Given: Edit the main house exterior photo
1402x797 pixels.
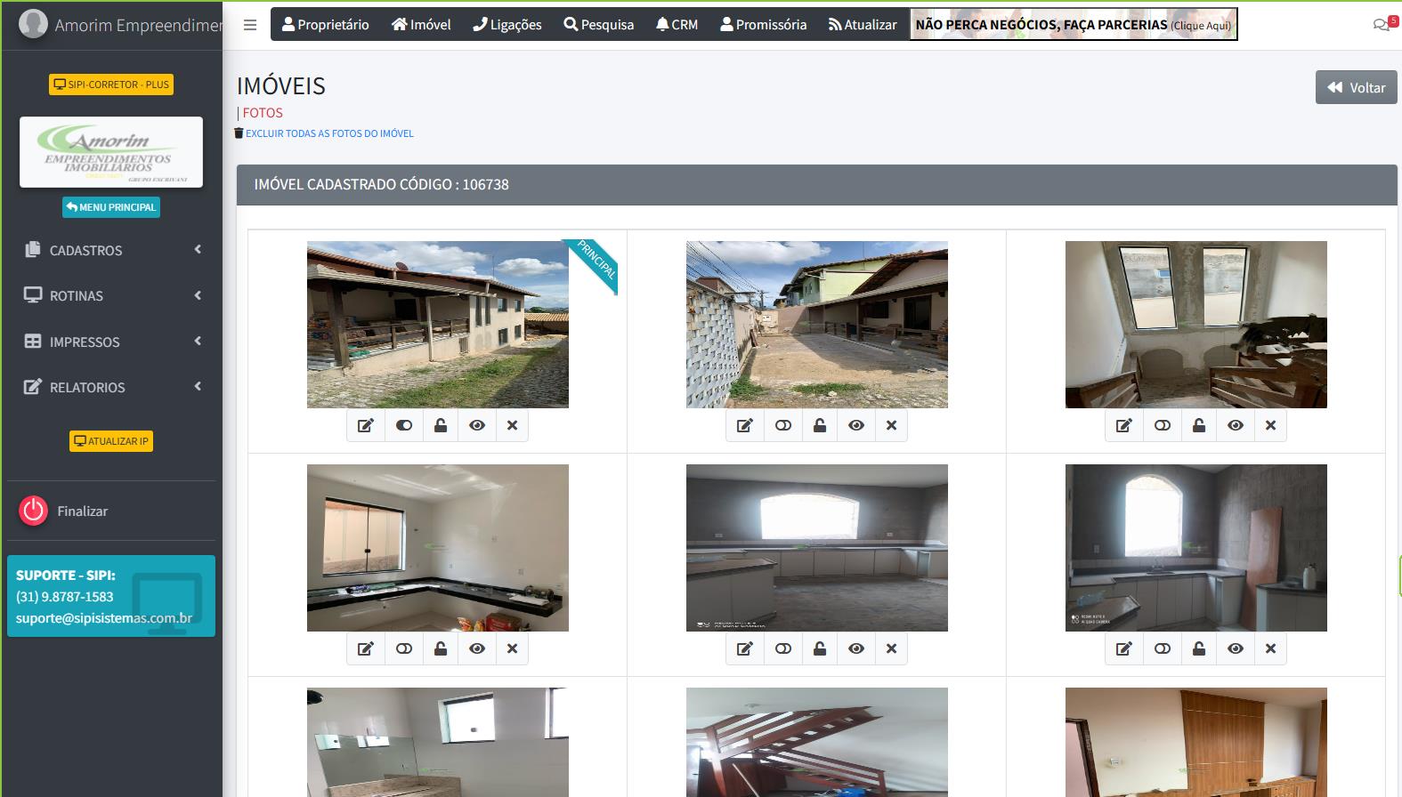Looking at the screenshot, I should 365,425.
